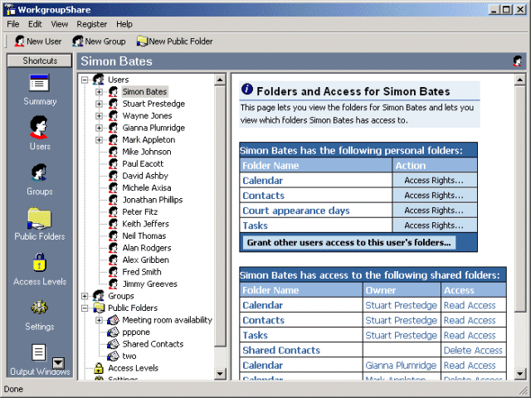This screenshot has height=398, width=531.
Task: Click Delete Access link for Shared Contacts
Action: click(x=473, y=350)
